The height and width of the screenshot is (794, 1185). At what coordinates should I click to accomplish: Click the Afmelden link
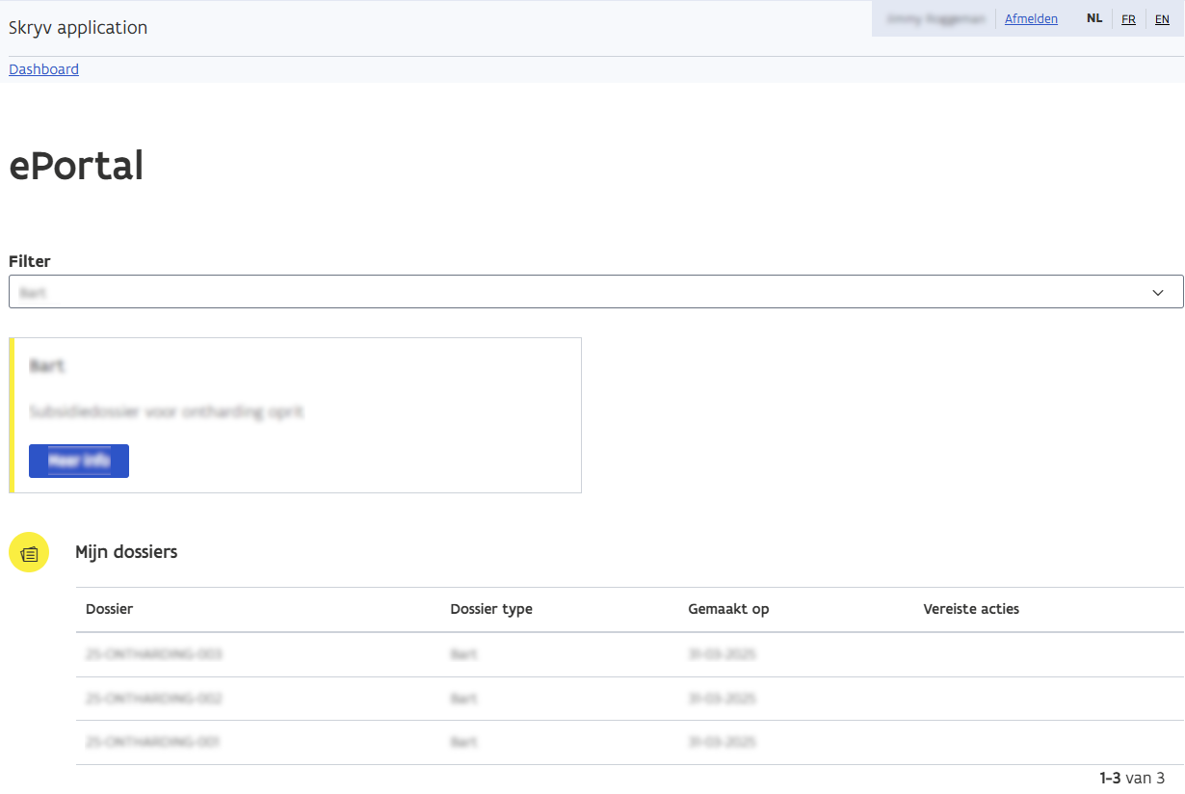coord(1031,18)
